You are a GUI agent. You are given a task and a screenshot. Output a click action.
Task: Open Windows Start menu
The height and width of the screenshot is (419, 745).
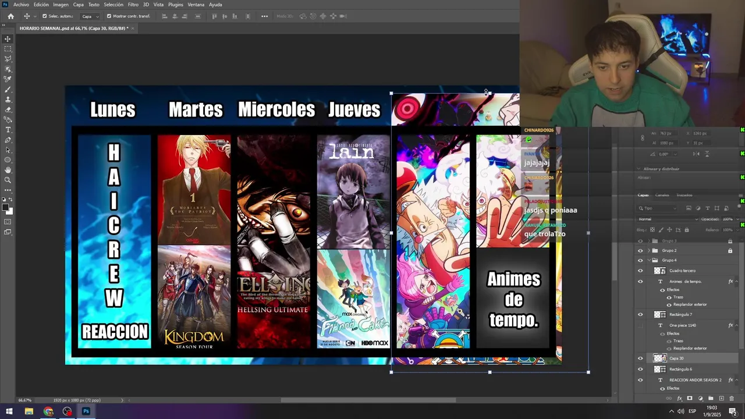[x=9, y=411]
